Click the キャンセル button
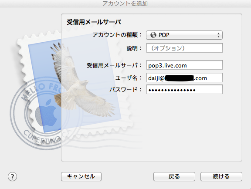This screenshot has height=189, width=251. (81, 176)
